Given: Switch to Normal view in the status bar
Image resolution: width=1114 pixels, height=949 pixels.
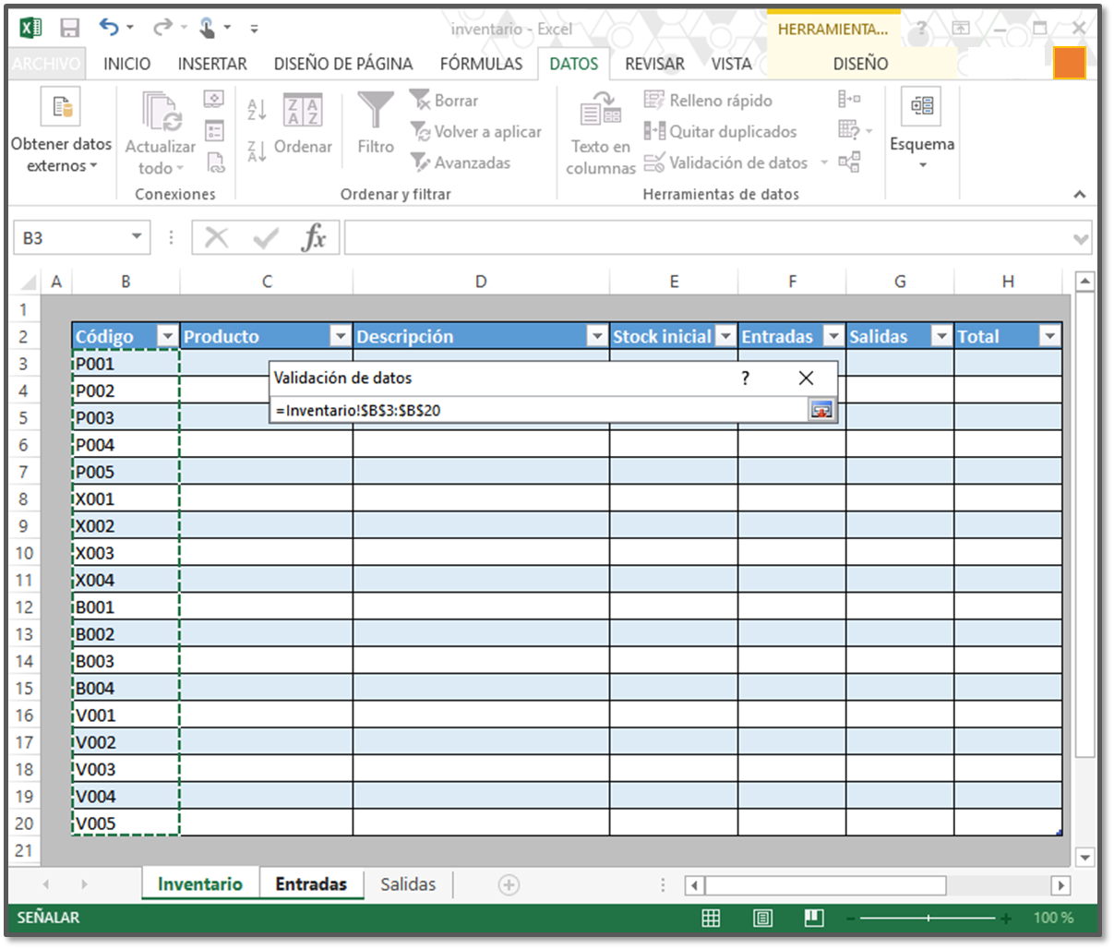Looking at the screenshot, I should [x=711, y=917].
